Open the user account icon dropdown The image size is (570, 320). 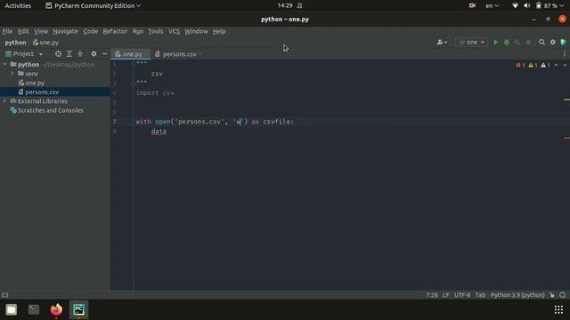pyautogui.click(x=442, y=43)
